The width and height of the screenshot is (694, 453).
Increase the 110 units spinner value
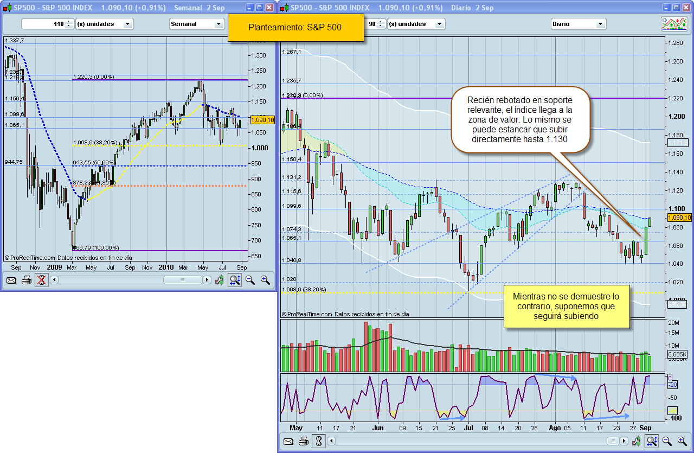tap(69, 22)
